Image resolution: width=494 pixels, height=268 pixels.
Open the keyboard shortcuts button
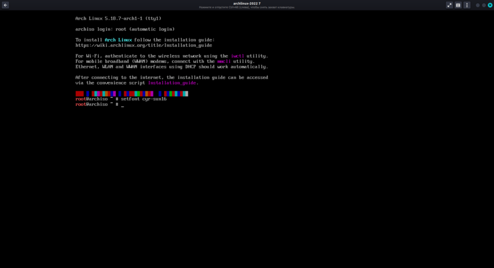tap(458, 5)
